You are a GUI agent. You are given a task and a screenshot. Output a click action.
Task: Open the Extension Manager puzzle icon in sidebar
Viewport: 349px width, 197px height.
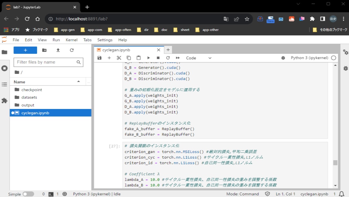click(5, 100)
